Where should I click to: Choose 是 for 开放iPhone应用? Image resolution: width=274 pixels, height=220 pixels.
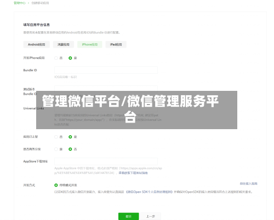[x=70, y=58]
